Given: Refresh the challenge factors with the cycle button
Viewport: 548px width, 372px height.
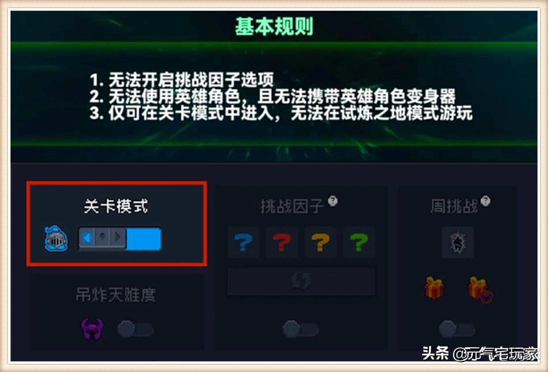Looking at the screenshot, I should [301, 281].
